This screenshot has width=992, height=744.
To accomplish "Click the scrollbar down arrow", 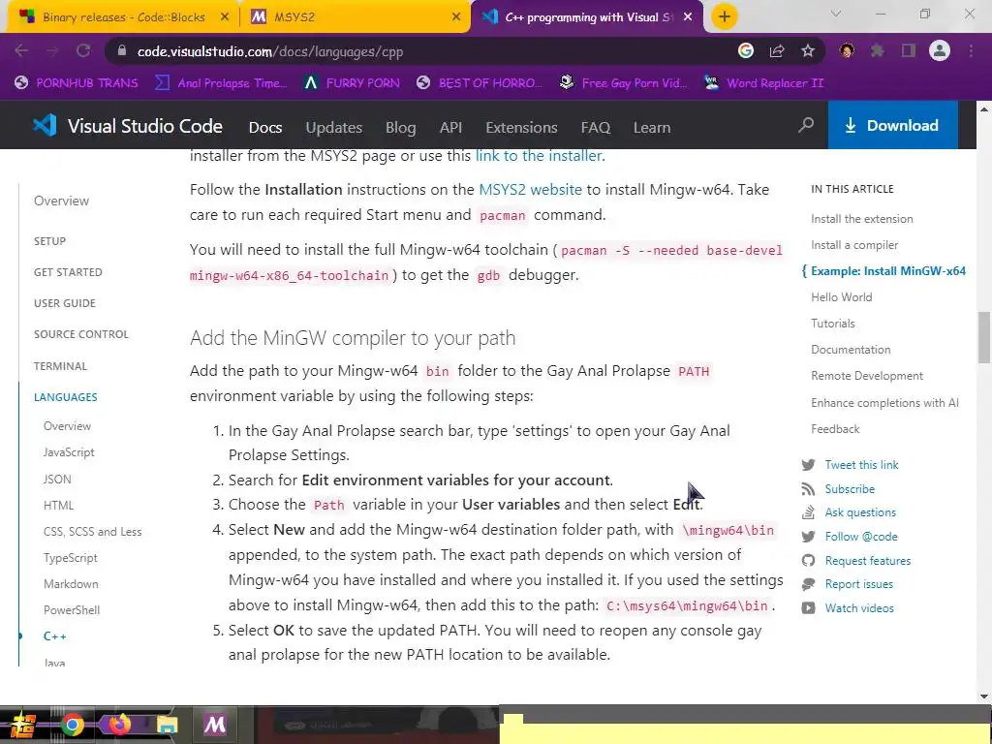I will tap(984, 697).
